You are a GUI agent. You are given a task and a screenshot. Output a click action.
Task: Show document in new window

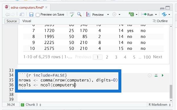(22, 14)
